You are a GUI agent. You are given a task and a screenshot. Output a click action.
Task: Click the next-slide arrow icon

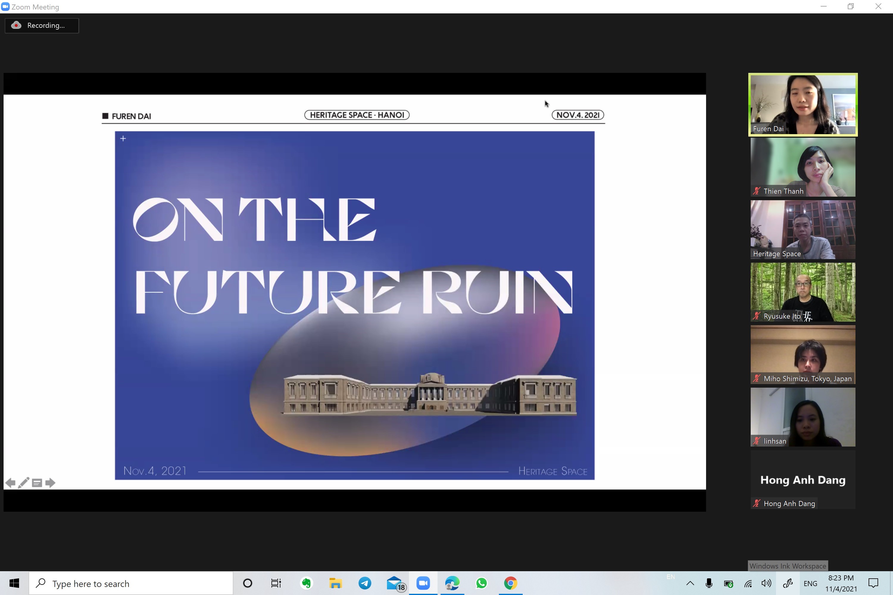[x=50, y=483]
